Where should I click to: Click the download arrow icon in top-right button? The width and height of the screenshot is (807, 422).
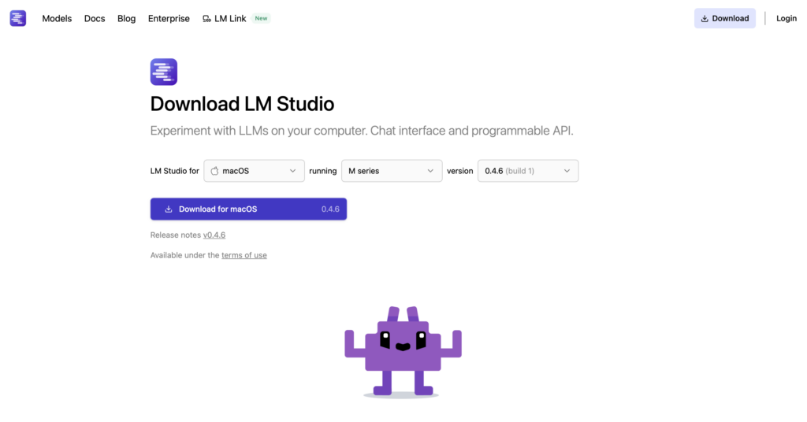[705, 18]
